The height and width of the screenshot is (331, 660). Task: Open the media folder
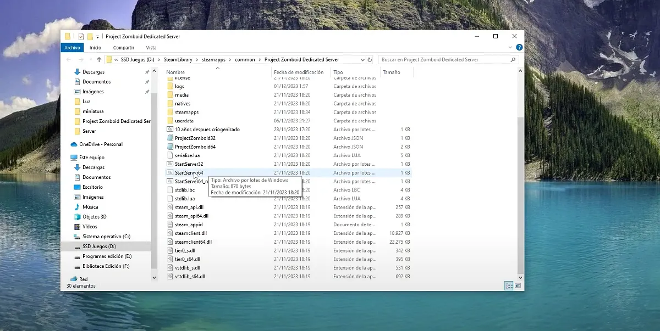tap(182, 95)
